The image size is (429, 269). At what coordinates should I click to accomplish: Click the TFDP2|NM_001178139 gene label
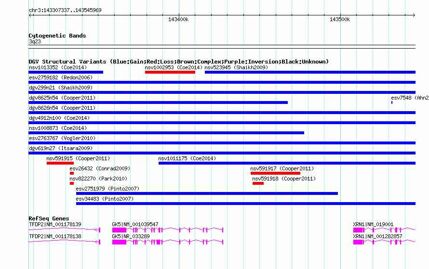(x=55, y=224)
